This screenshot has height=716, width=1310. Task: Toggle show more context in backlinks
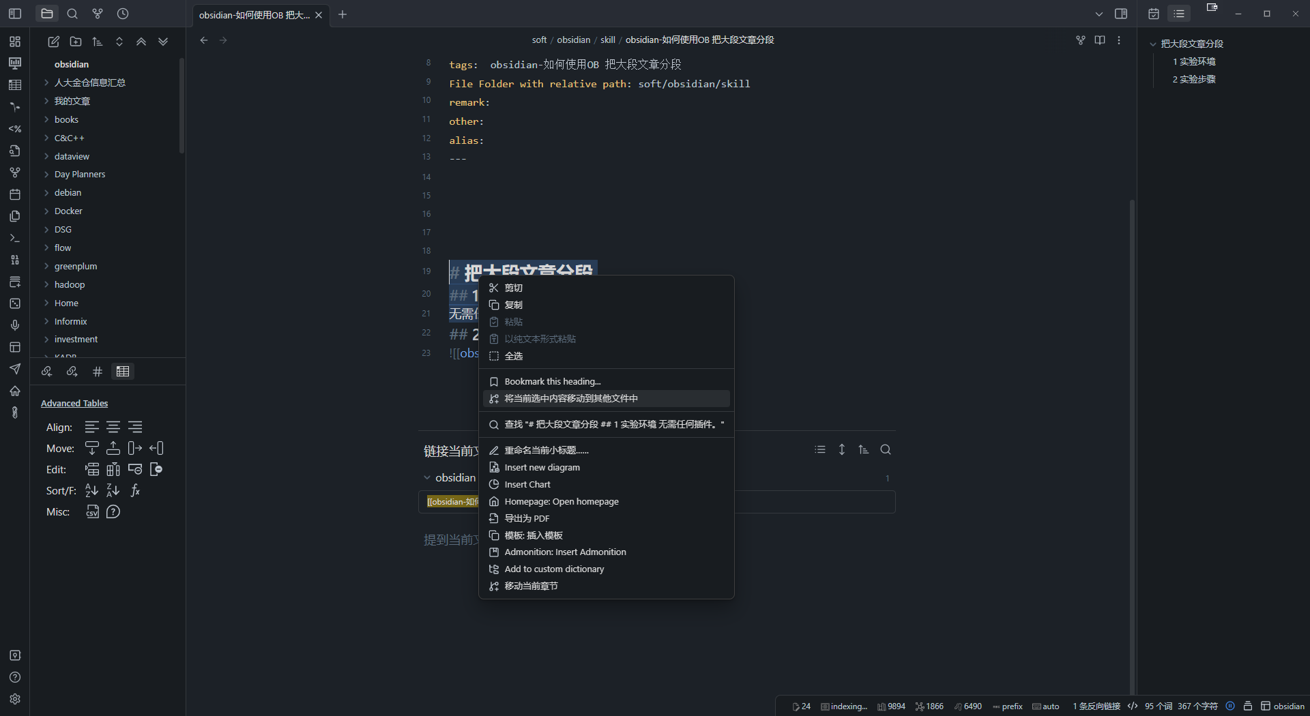[842, 449]
